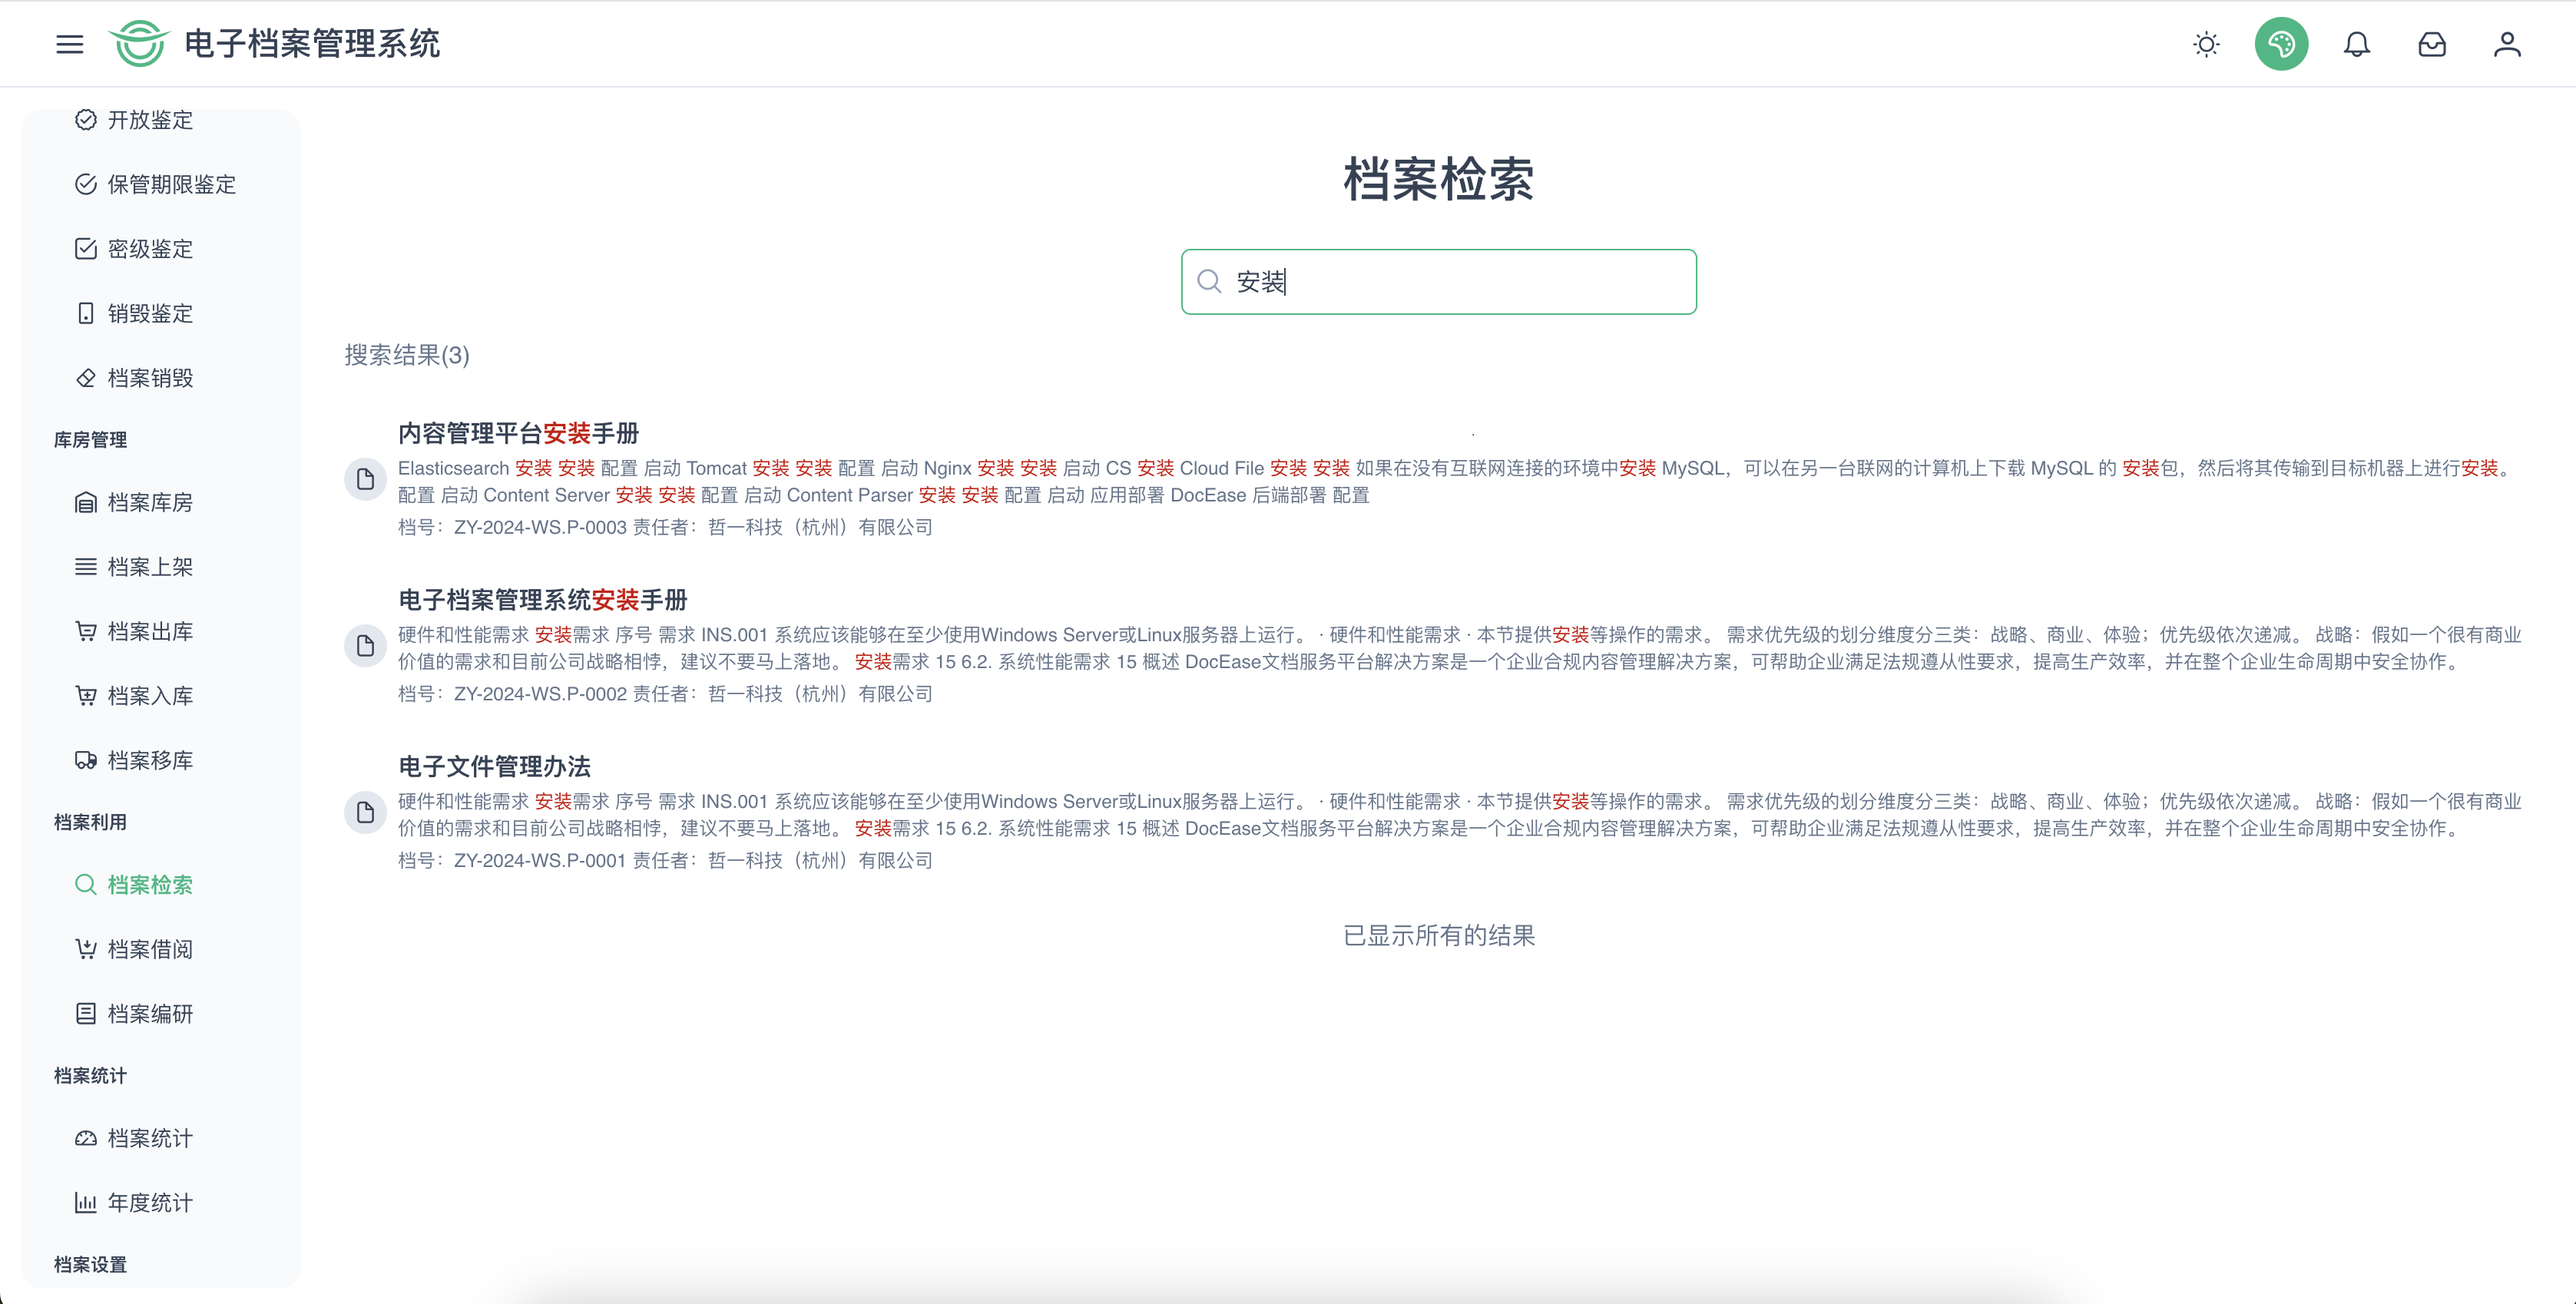The height and width of the screenshot is (1304, 2576).
Task: Click the 开放鉴定 badge icon
Action: pyautogui.click(x=86, y=120)
